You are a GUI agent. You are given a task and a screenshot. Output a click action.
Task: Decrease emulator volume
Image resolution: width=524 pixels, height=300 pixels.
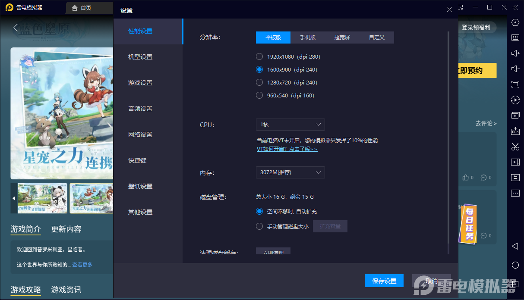tap(515, 69)
